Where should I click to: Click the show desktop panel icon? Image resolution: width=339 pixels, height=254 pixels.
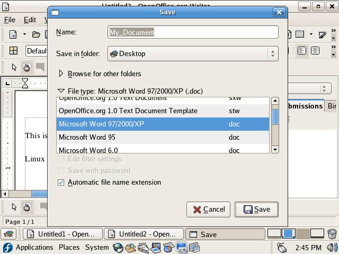pyautogui.click(x=8, y=234)
